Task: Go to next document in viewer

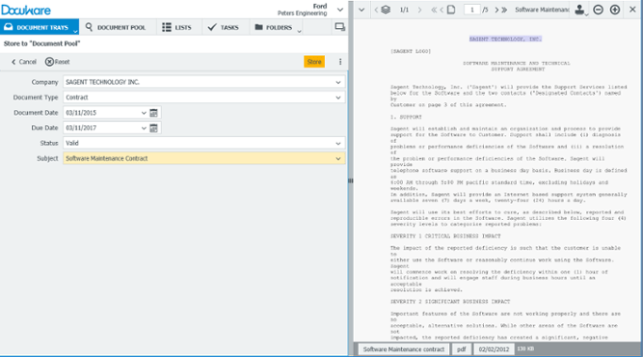Action: [419, 10]
